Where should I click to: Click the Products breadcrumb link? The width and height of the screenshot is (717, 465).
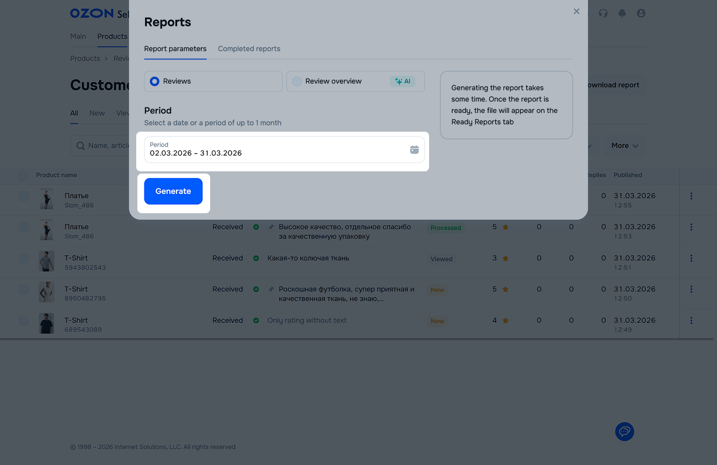[x=85, y=58]
